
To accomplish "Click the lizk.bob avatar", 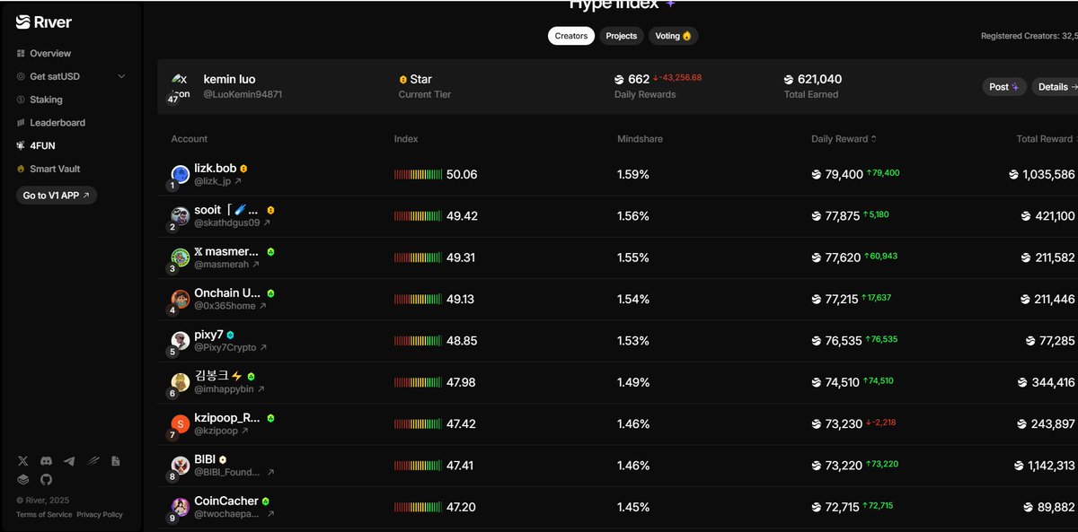I will pos(180,174).
